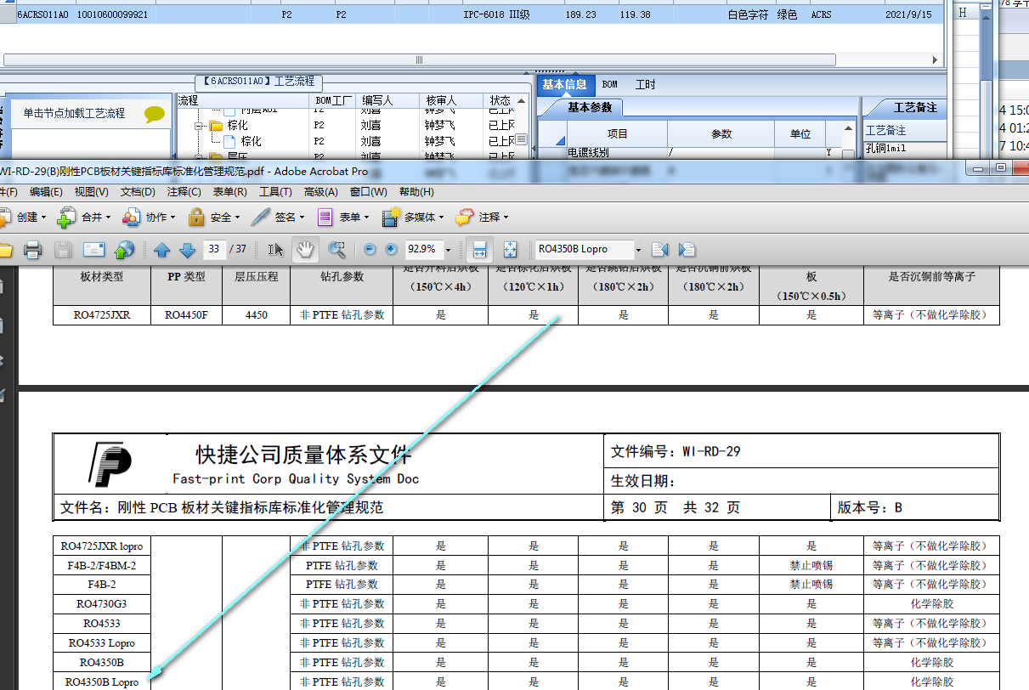Click the Fit One Full Page icon

[510, 250]
